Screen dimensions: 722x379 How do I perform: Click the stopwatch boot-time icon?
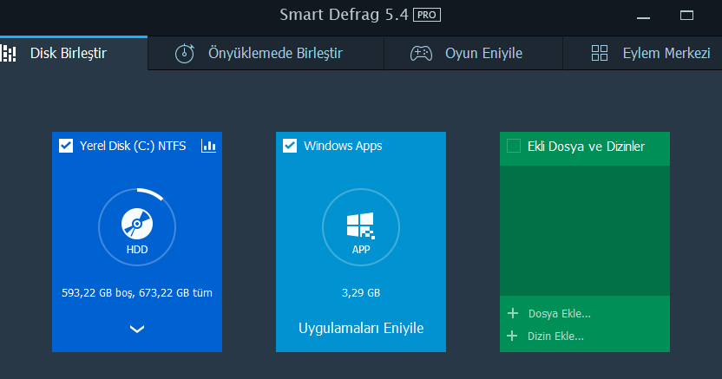tap(184, 54)
